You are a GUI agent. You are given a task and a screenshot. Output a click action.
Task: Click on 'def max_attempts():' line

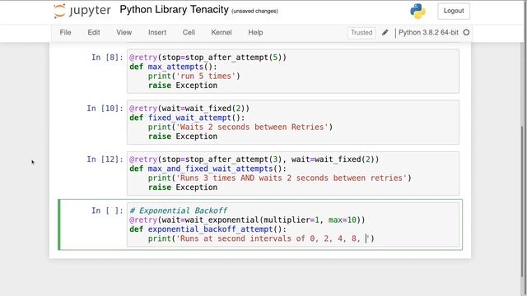pyautogui.click(x=173, y=67)
